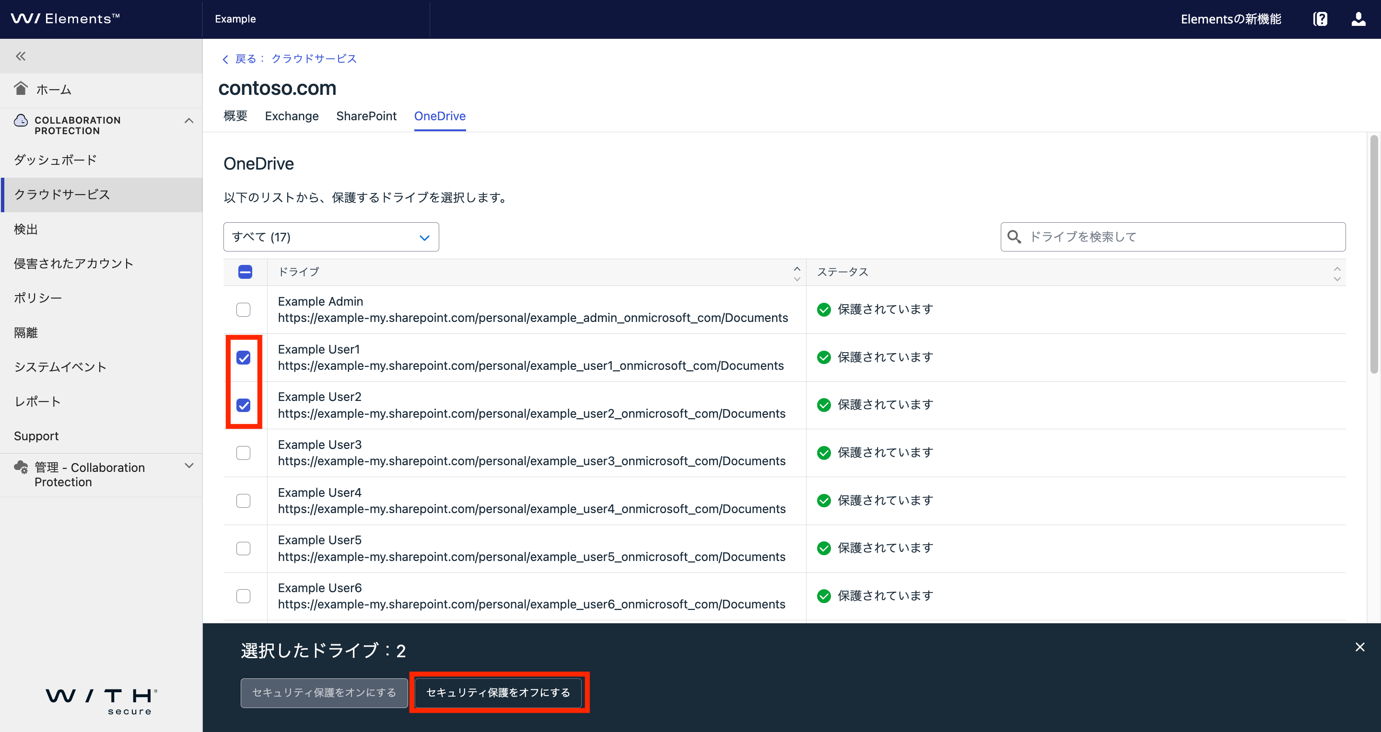This screenshot has height=732, width=1381.
Task: Open 隔離 in sidebar
Action: 101,332
